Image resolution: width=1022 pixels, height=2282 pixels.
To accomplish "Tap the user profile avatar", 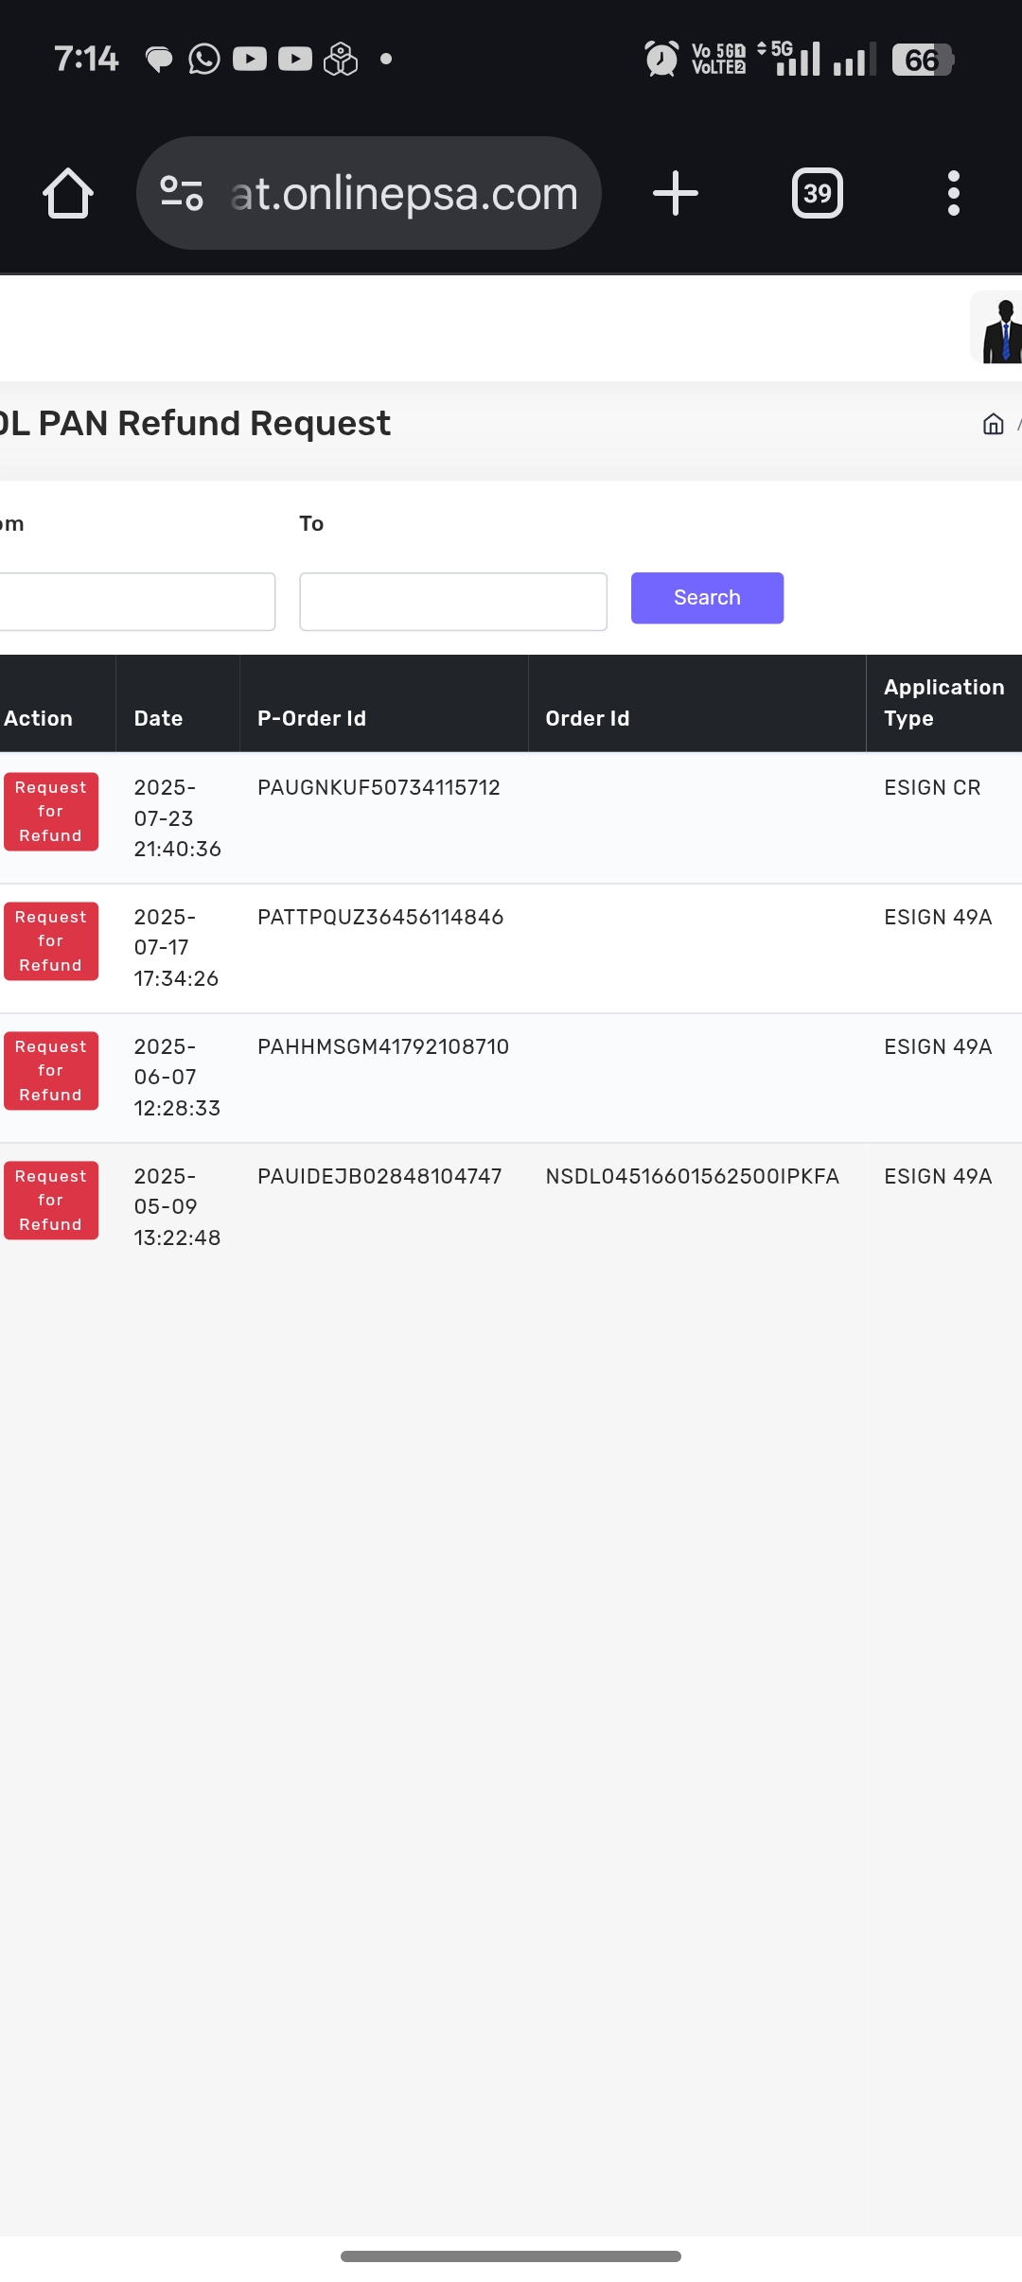I will pyautogui.click(x=999, y=328).
